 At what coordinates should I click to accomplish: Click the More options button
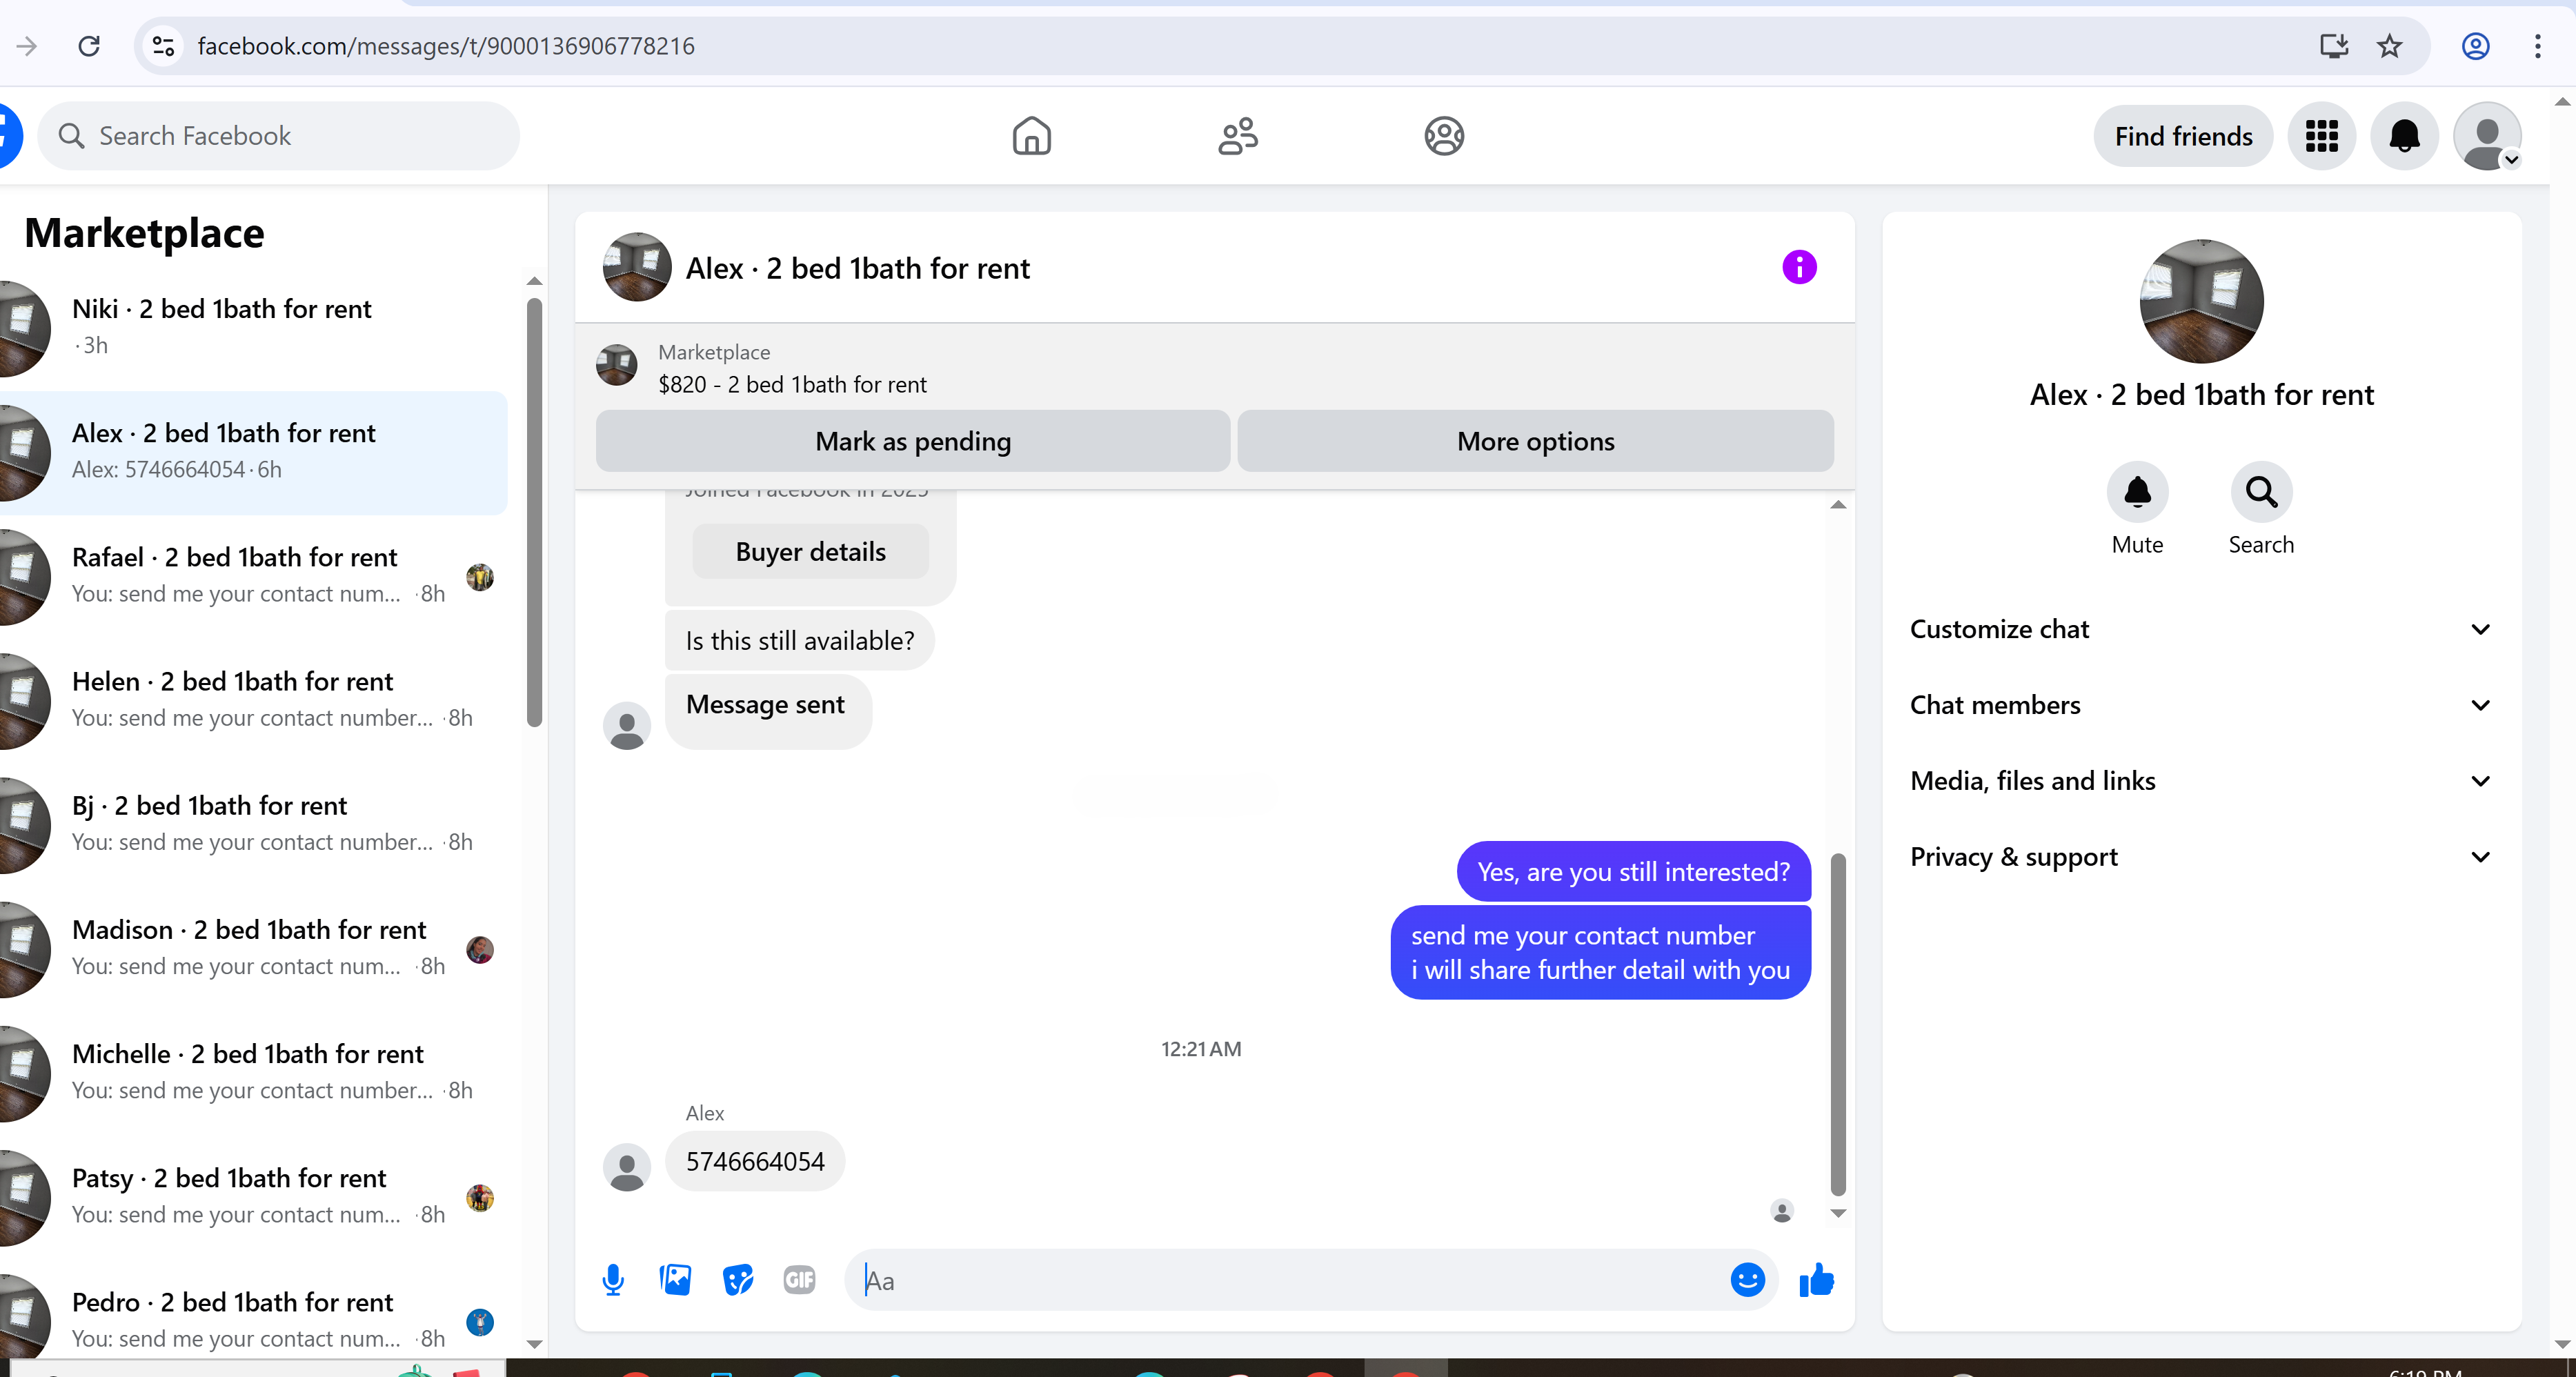[1535, 441]
